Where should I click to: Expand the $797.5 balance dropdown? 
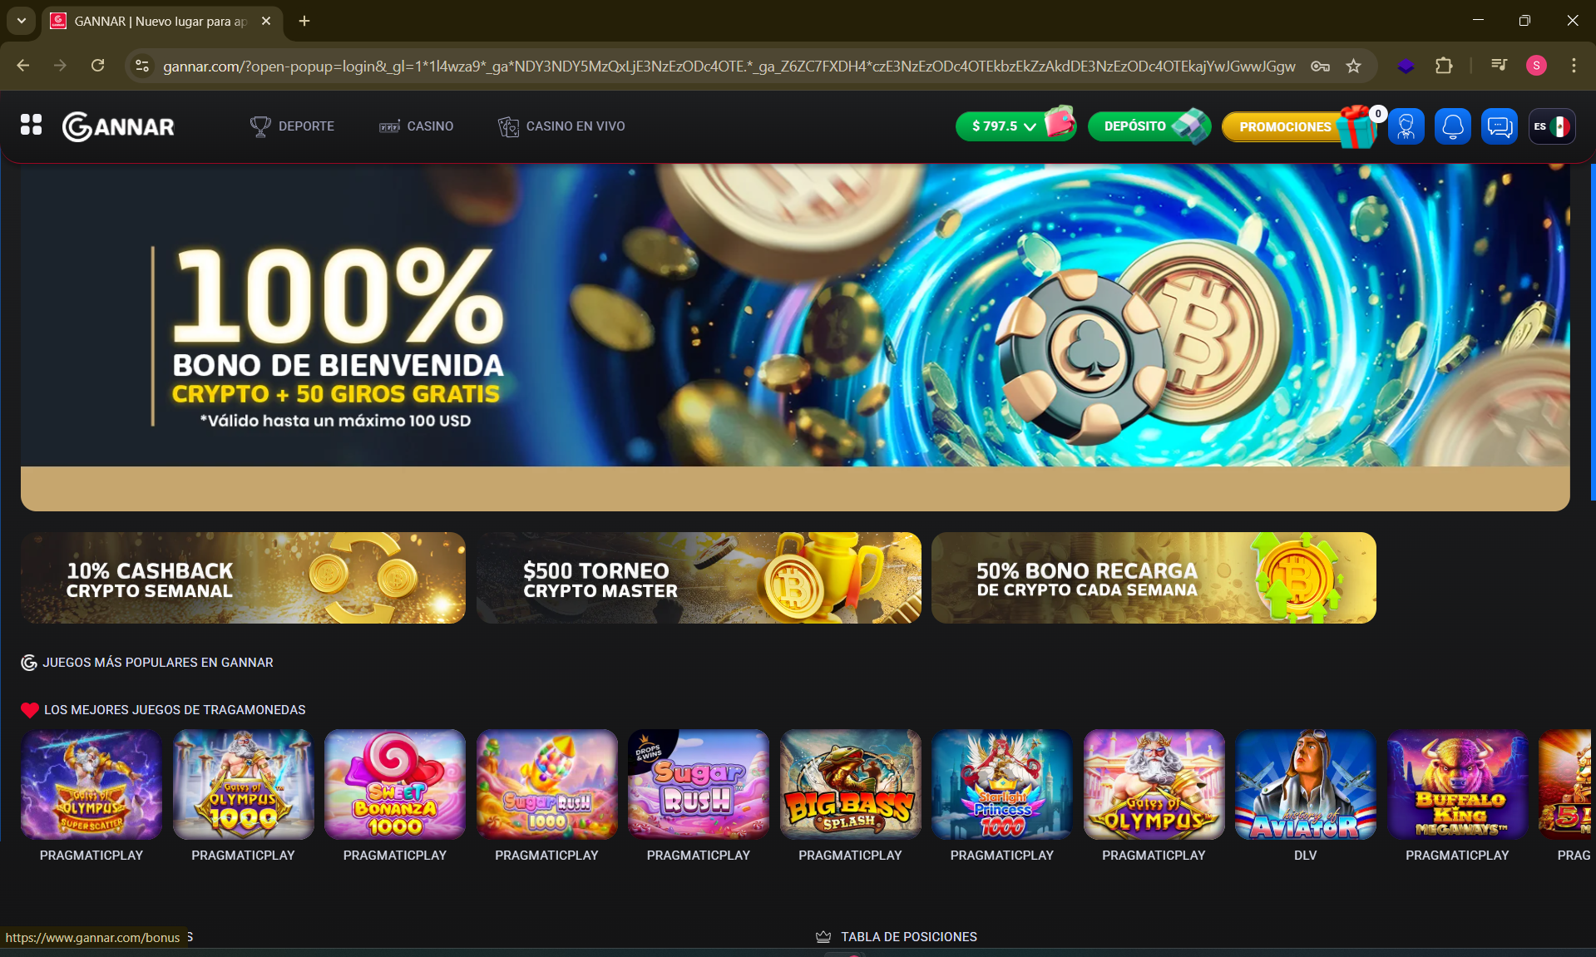click(1006, 126)
